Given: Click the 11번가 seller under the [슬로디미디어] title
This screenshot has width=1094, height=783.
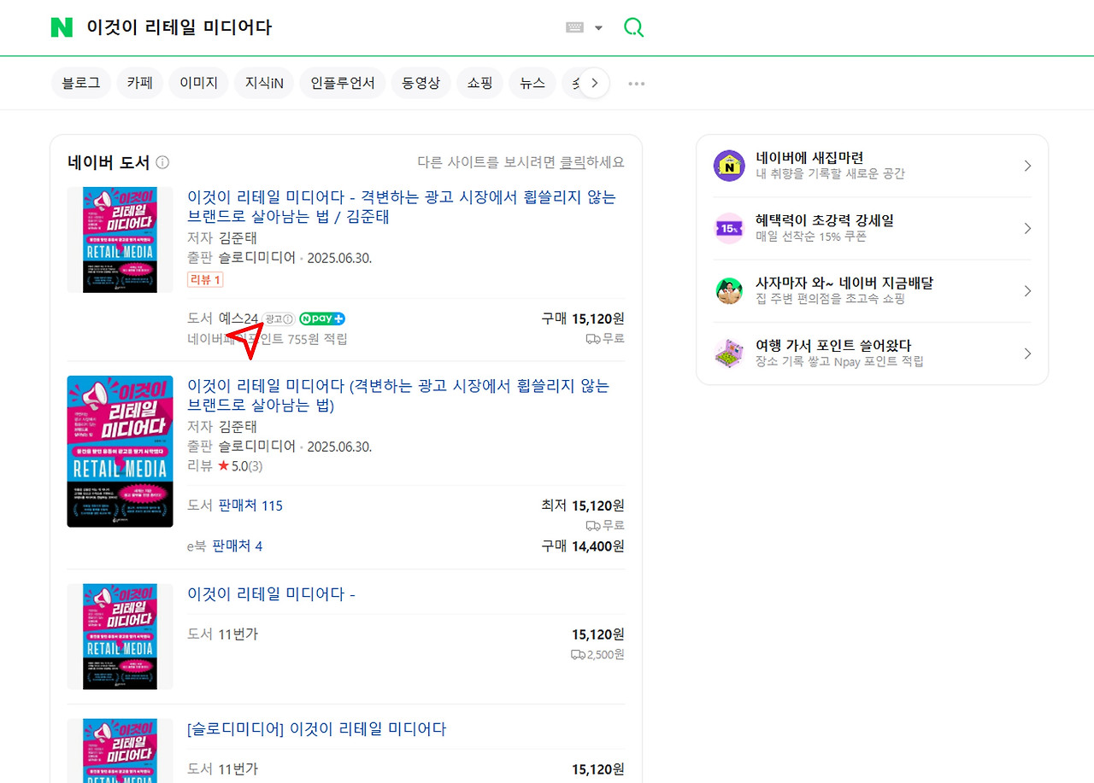Looking at the screenshot, I should pyautogui.click(x=238, y=769).
